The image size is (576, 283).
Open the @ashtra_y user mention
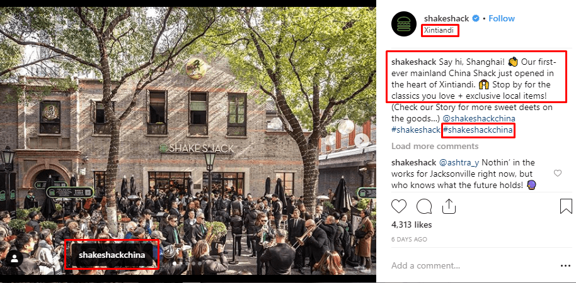459,162
